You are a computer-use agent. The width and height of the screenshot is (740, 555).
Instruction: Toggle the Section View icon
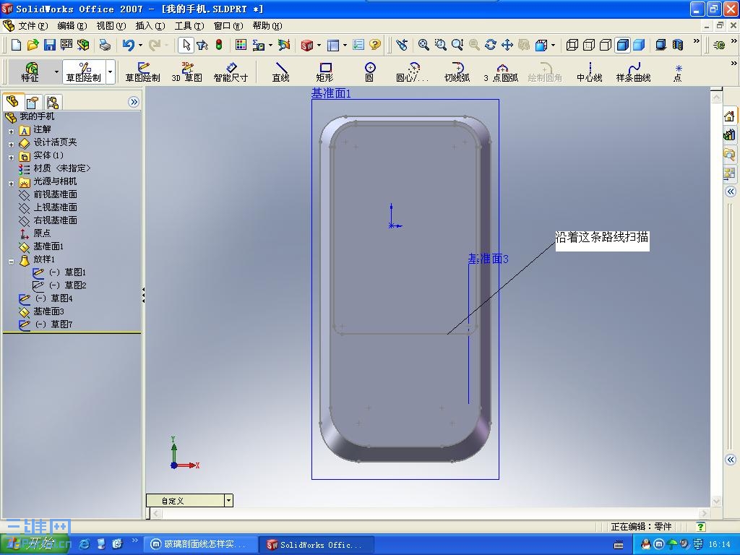(x=678, y=45)
